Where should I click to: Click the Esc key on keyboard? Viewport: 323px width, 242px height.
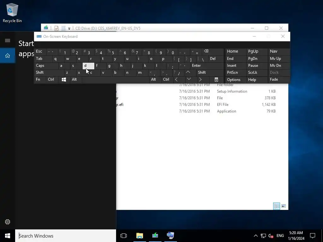click(40, 51)
